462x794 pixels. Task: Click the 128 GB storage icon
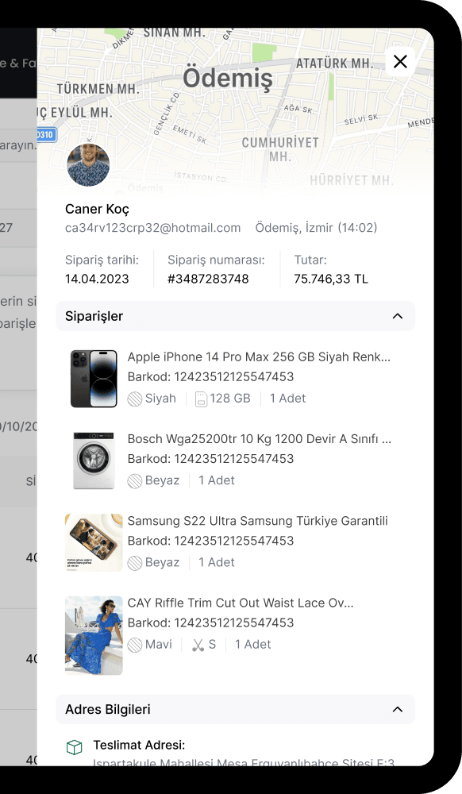[201, 399]
